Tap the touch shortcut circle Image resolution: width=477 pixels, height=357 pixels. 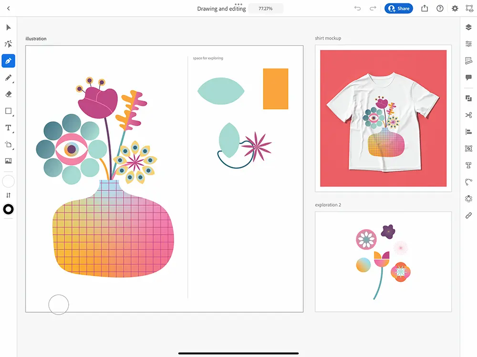59,304
